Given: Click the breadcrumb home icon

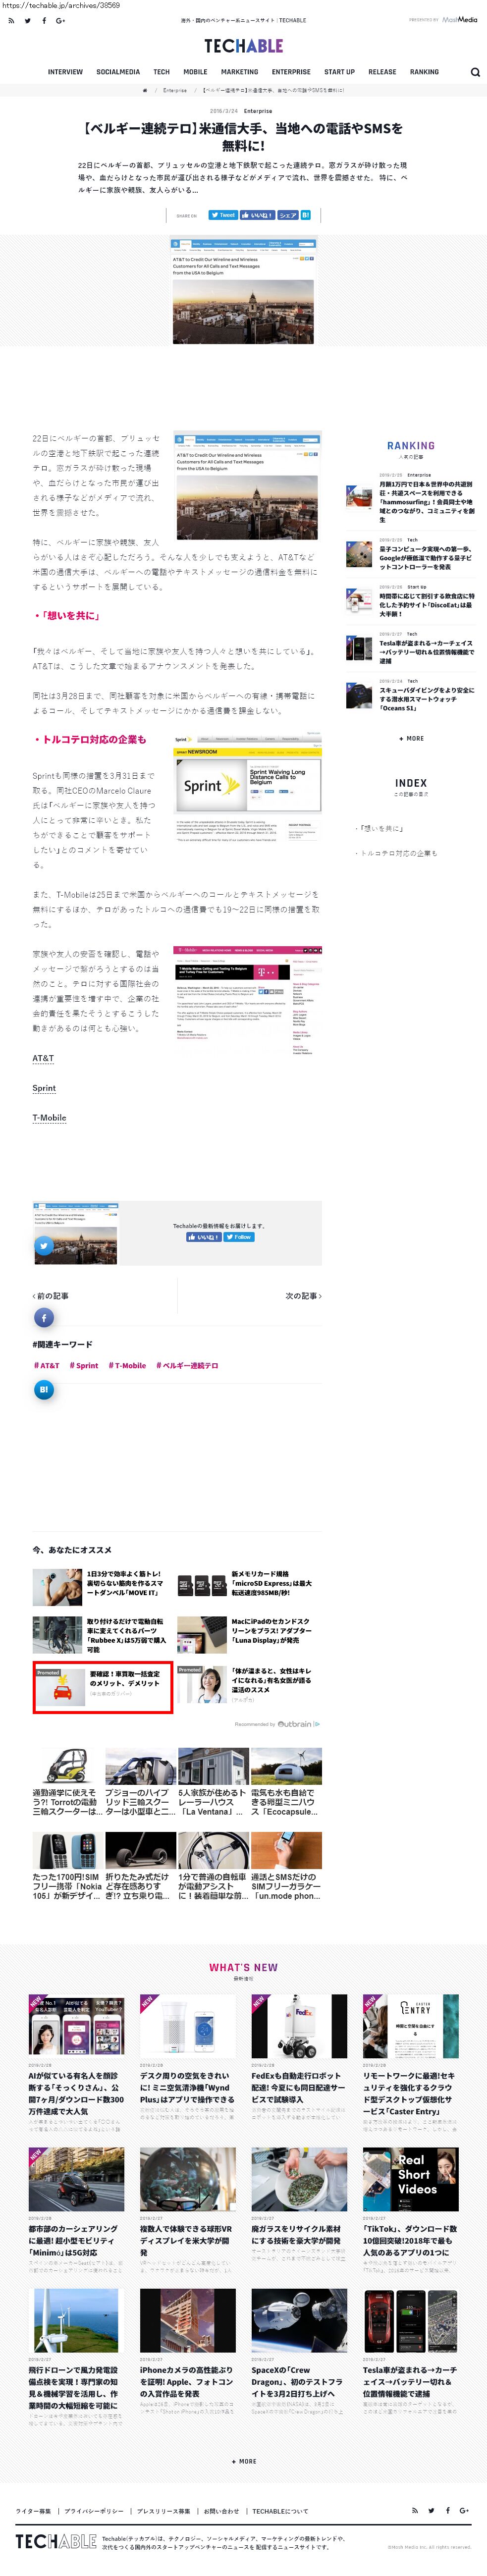Looking at the screenshot, I should [x=145, y=90].
